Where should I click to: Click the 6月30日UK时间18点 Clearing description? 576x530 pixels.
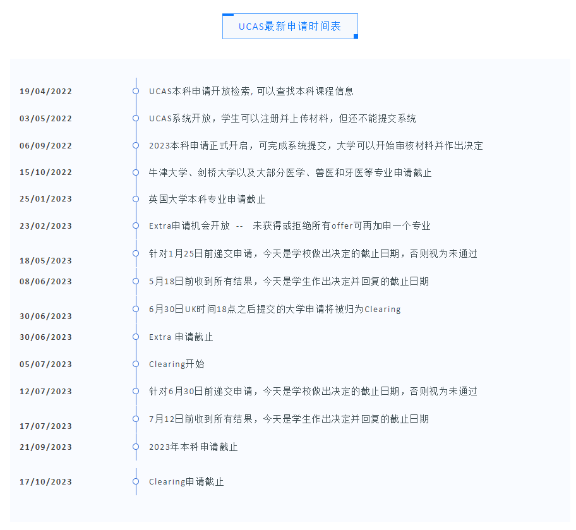click(x=275, y=309)
